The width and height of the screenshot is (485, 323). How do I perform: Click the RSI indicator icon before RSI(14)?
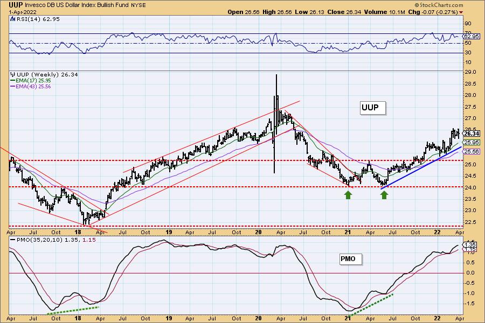[13, 19]
